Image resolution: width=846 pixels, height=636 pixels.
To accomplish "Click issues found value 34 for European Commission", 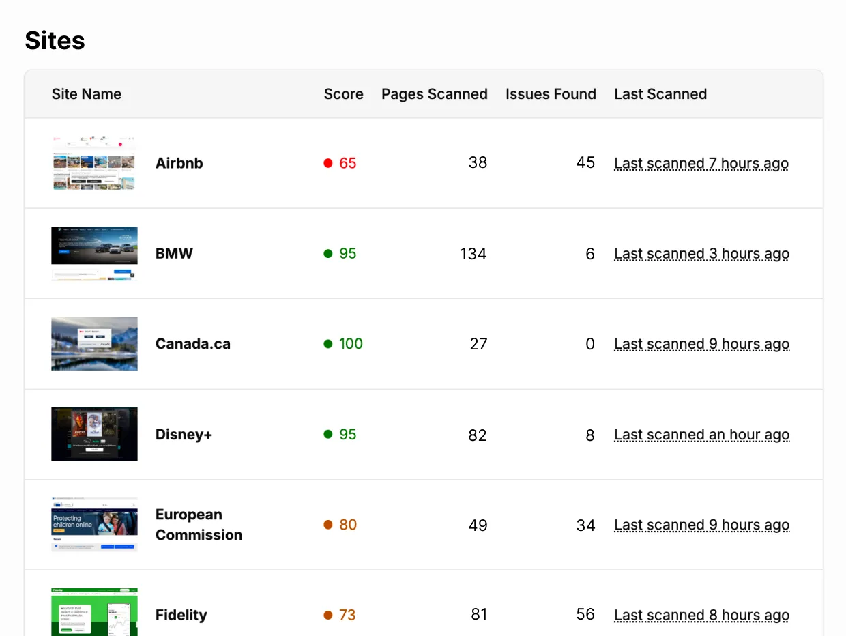I will [586, 525].
